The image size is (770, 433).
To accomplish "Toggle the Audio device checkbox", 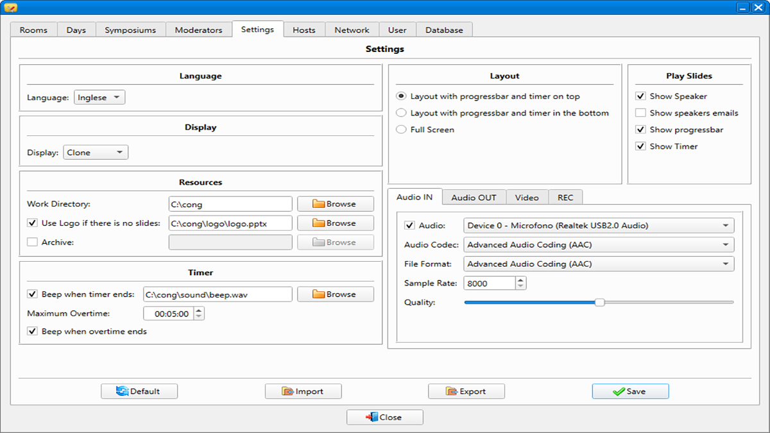I will (x=409, y=226).
